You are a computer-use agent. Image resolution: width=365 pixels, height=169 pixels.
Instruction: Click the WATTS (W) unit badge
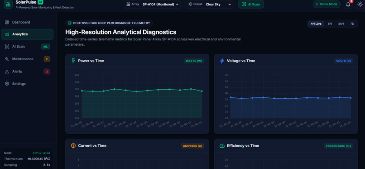[x=194, y=61]
